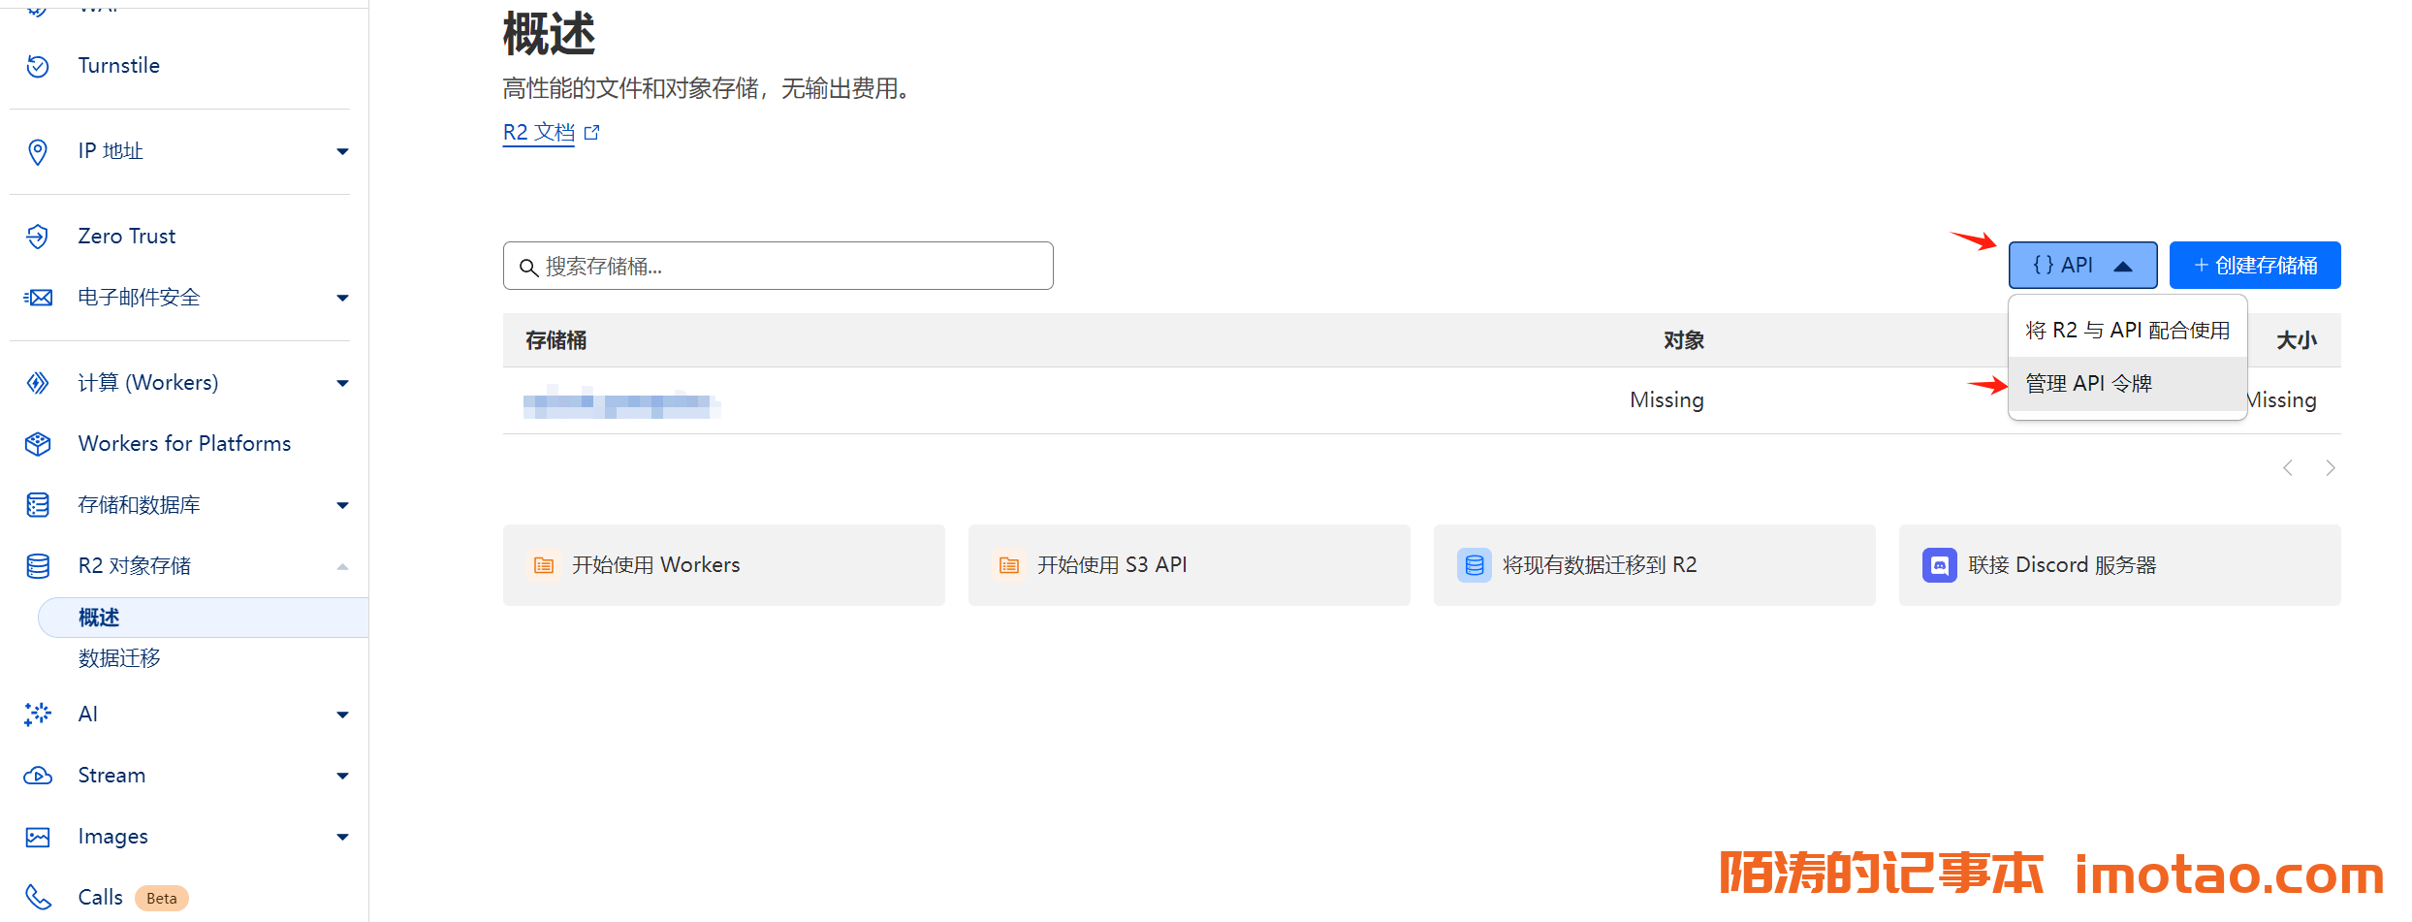The width and height of the screenshot is (2412, 922).
Task: Expand the IP 地址 sidebar section
Action: pos(342,151)
